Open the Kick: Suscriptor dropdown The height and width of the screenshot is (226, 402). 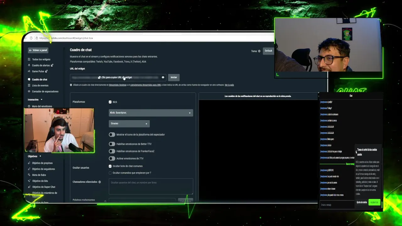151,113
